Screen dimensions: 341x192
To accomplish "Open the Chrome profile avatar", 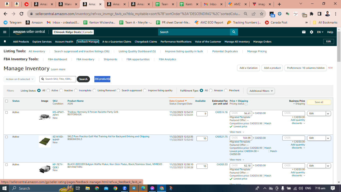I will click(x=328, y=14).
